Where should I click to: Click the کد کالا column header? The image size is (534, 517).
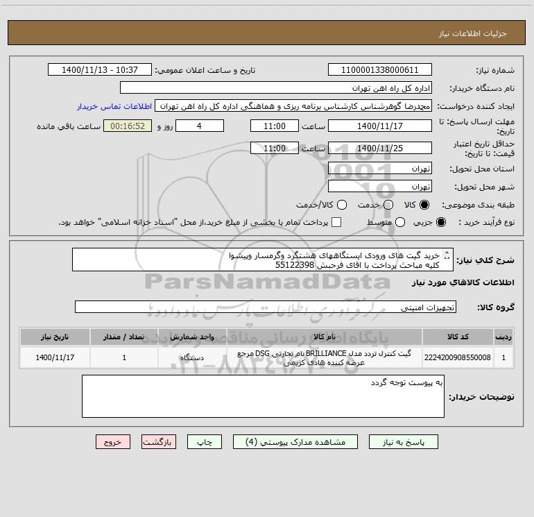[458, 337]
